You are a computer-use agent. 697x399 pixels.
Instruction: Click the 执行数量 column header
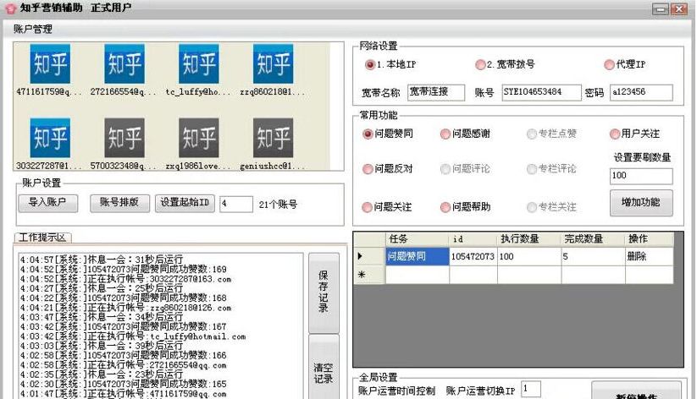529,238
